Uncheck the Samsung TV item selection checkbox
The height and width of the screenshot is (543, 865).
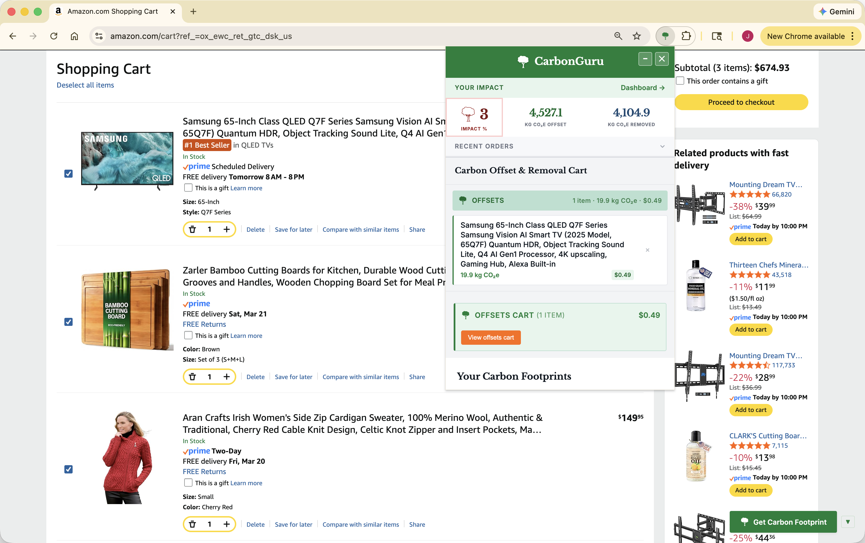click(68, 174)
